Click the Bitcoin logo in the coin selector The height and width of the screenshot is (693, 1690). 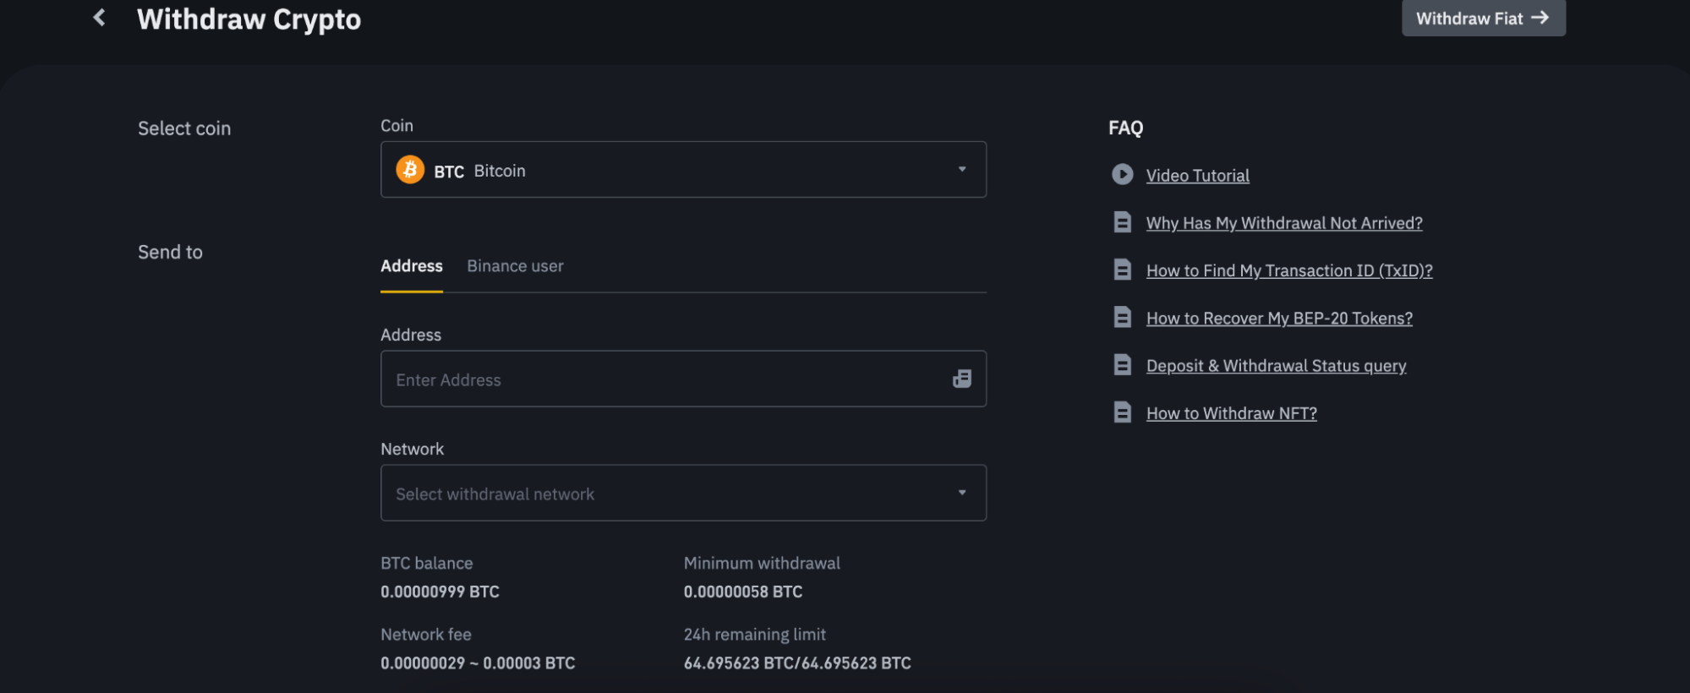point(410,169)
